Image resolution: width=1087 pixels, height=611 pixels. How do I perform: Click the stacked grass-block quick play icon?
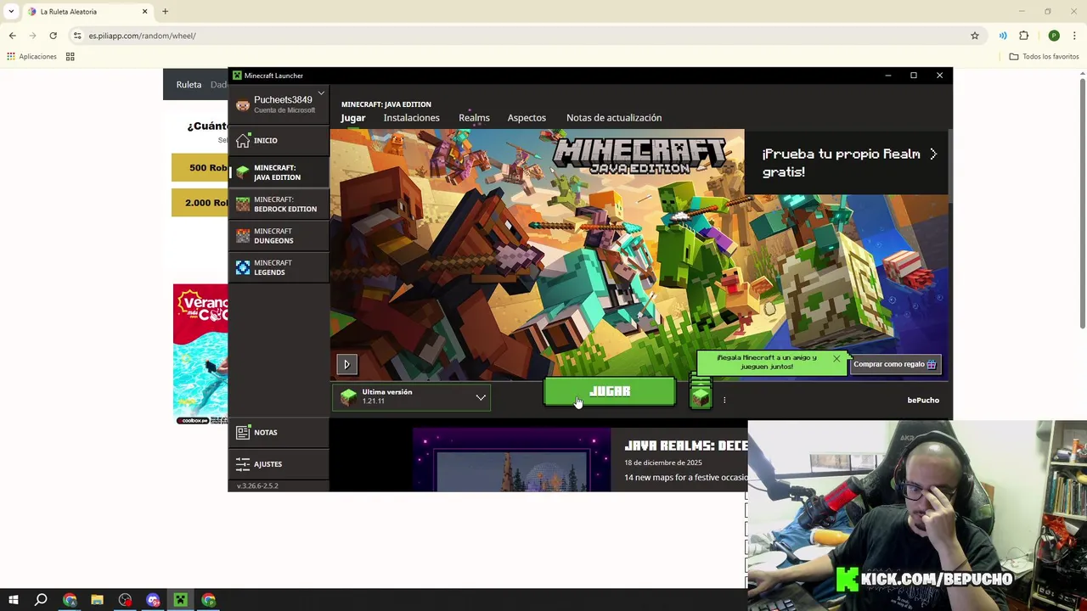701,393
